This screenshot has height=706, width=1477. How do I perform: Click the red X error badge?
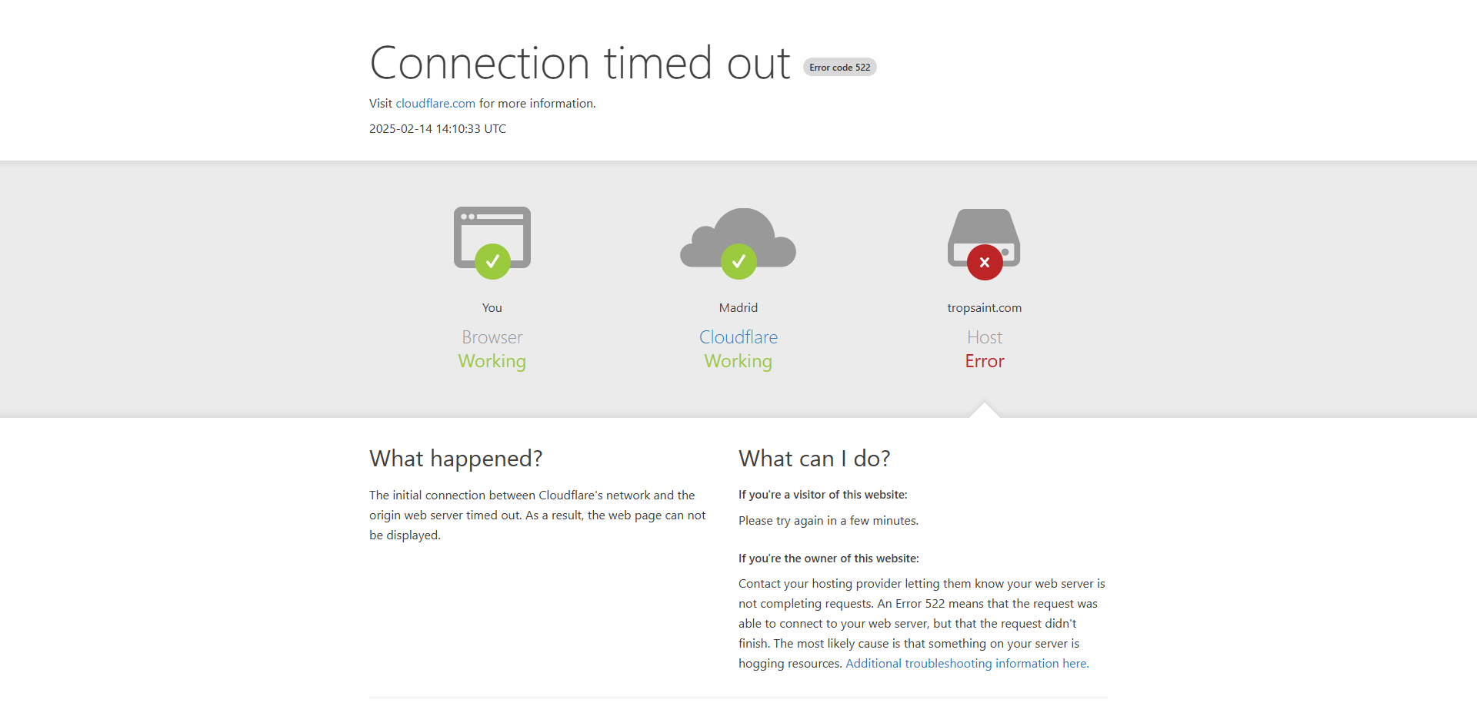tap(985, 263)
